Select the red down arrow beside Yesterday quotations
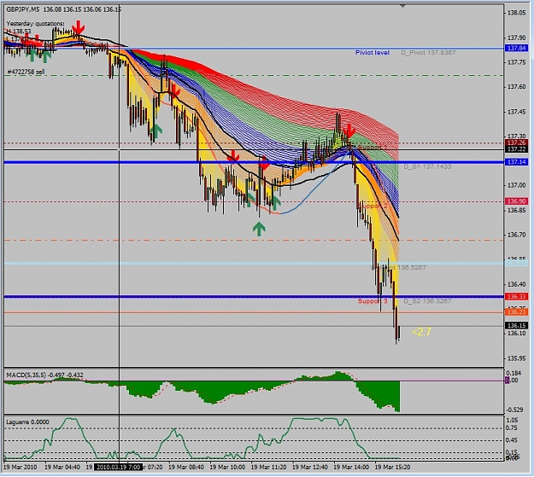The image size is (534, 477). pyautogui.click(x=79, y=26)
